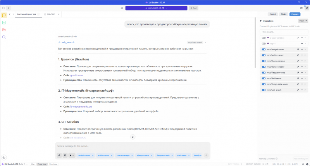Expand the web_search tool call details
The width and height of the screenshot is (310, 166).
pyautogui.click(x=206, y=42)
